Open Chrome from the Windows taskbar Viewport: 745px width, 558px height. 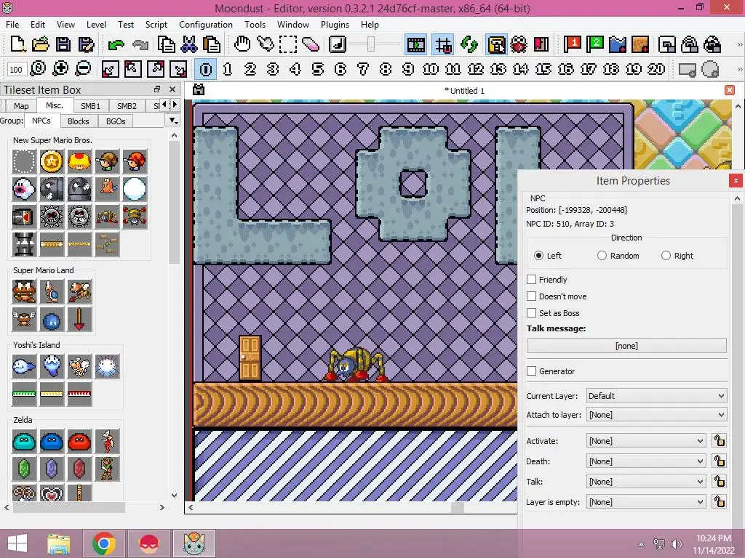[x=104, y=543]
